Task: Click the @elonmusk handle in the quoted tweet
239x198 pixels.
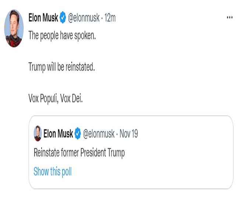Action: (x=99, y=134)
